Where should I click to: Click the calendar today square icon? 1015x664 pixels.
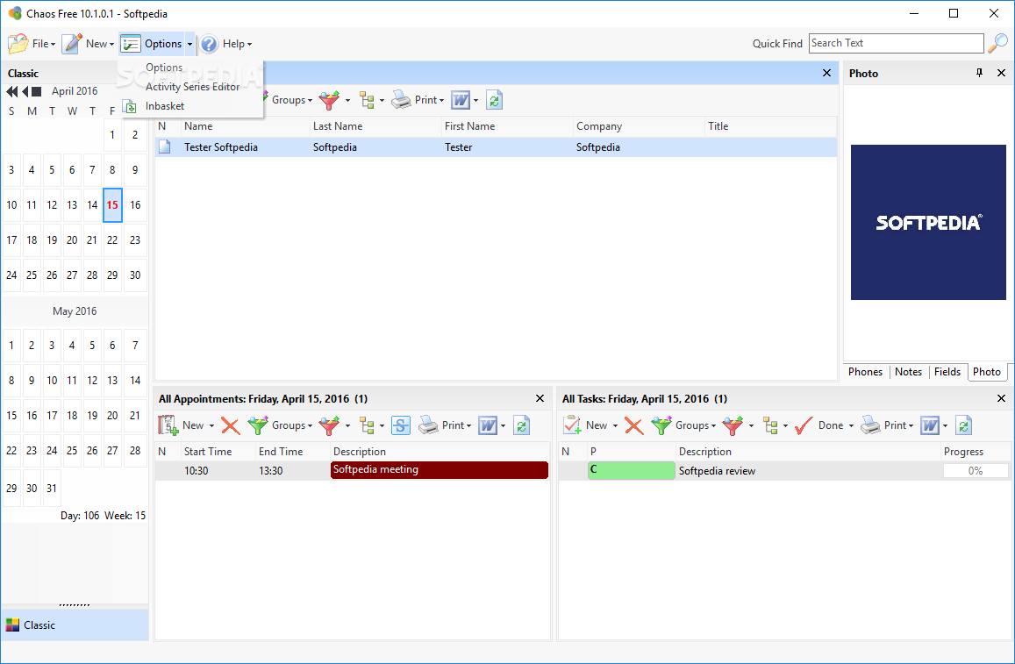point(36,92)
